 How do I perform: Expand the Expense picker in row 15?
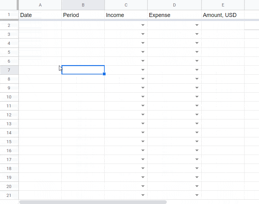pos(197,141)
